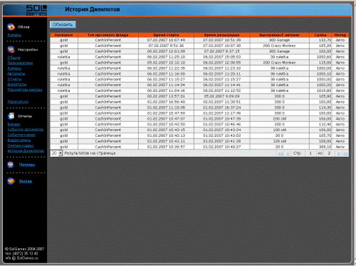This screenshot has height=266, width=356.
Task: Open Пользователи settings link
Action: coord(20,63)
